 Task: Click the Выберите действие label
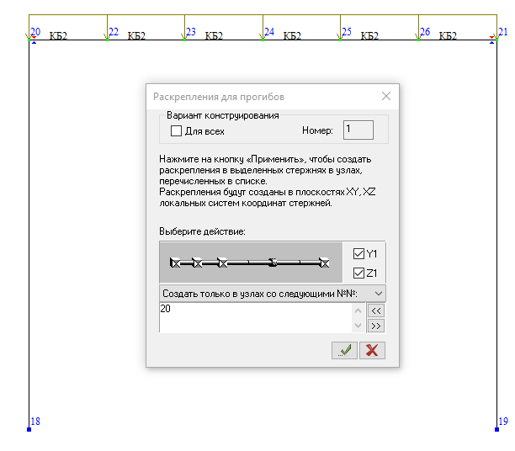pos(202,231)
